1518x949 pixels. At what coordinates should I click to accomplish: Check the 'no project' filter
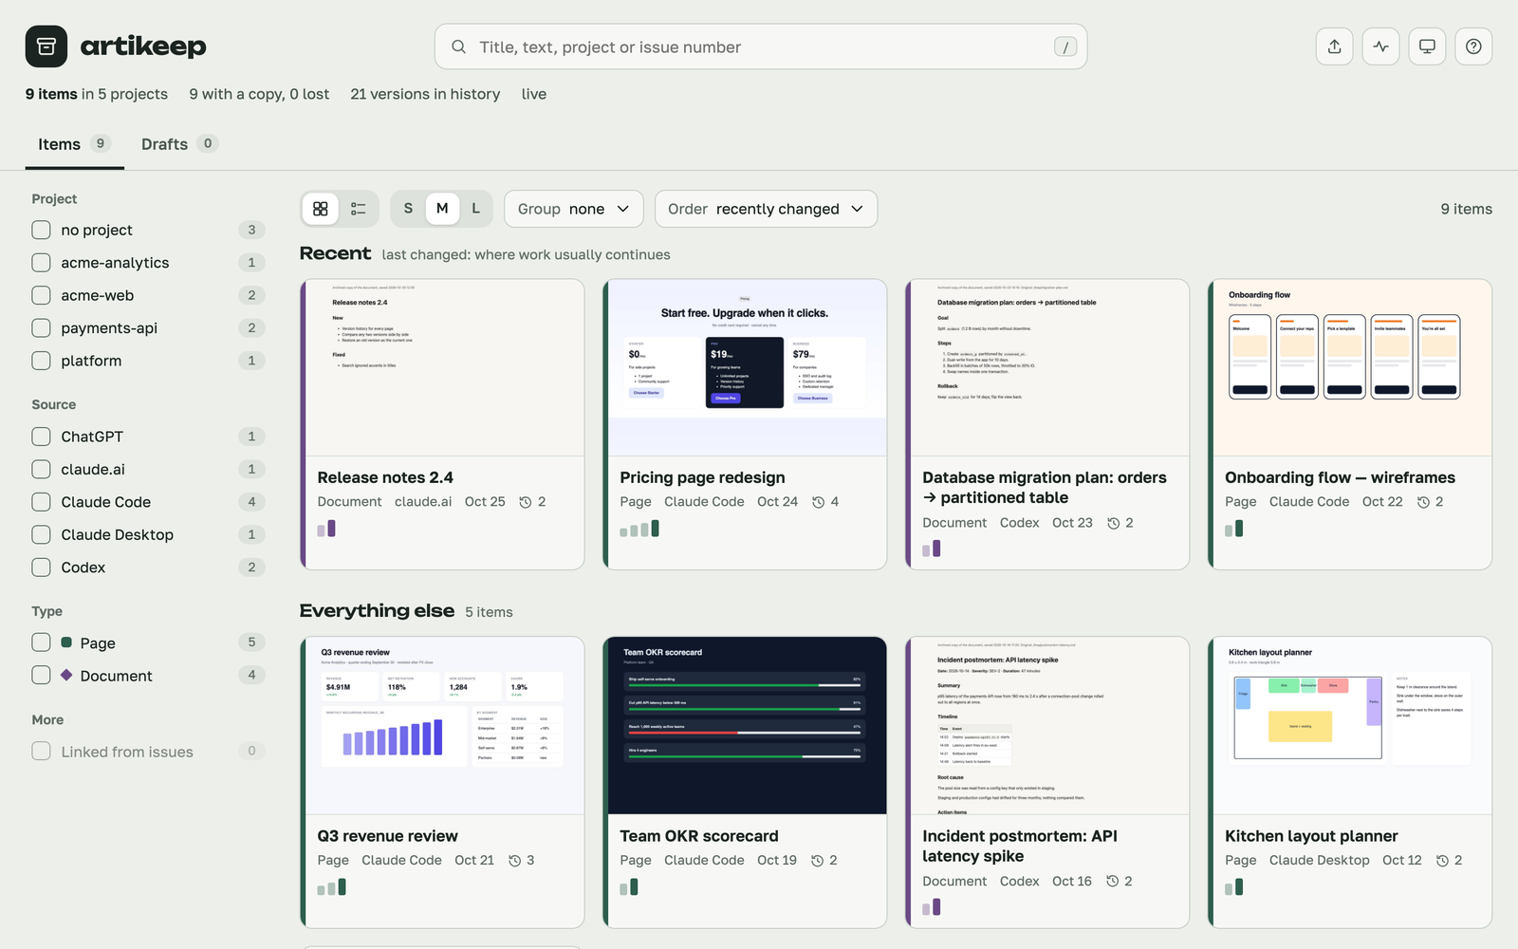pyautogui.click(x=41, y=230)
